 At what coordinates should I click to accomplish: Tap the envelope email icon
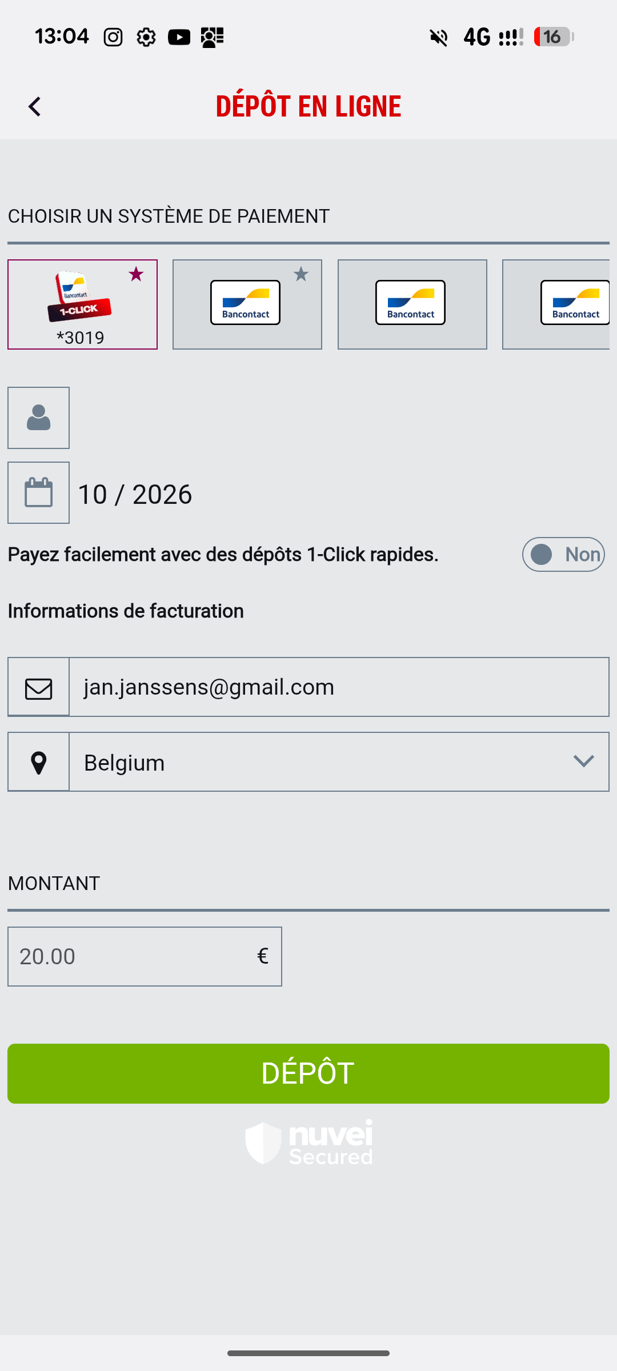pyautogui.click(x=38, y=688)
